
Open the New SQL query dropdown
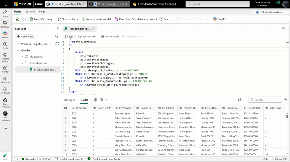pos(54,19)
